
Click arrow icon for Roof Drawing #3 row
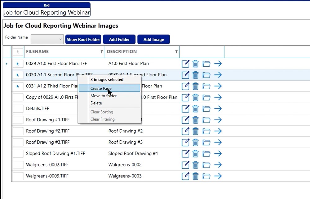218,142
